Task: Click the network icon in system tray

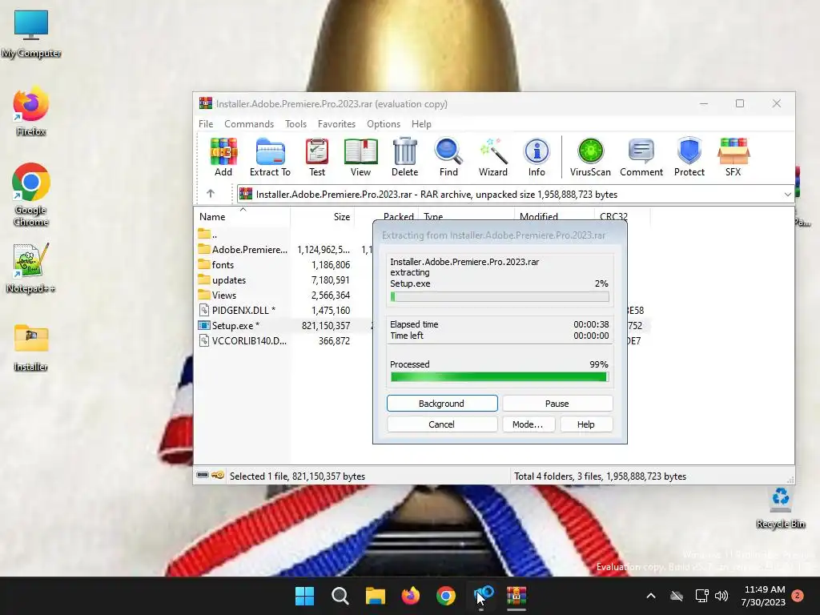Action: [x=701, y=596]
